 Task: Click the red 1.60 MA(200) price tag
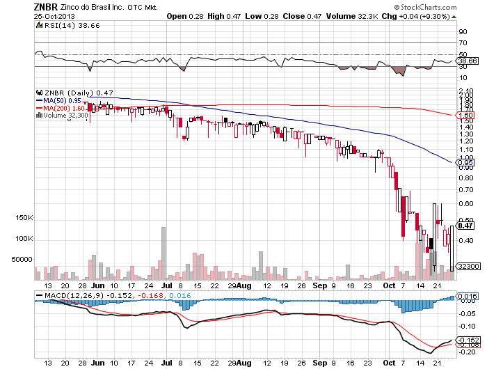click(465, 116)
